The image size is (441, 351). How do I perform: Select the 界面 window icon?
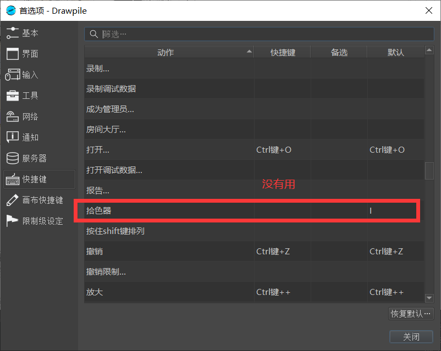click(13, 54)
